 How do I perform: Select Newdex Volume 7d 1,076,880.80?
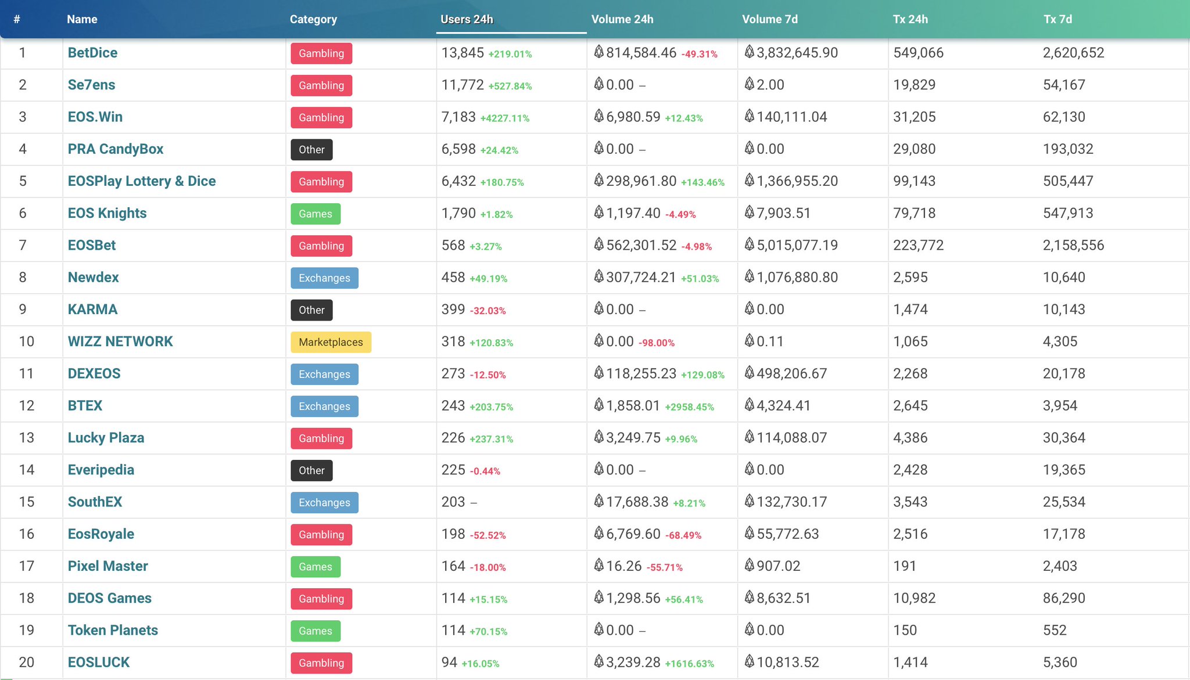797,277
